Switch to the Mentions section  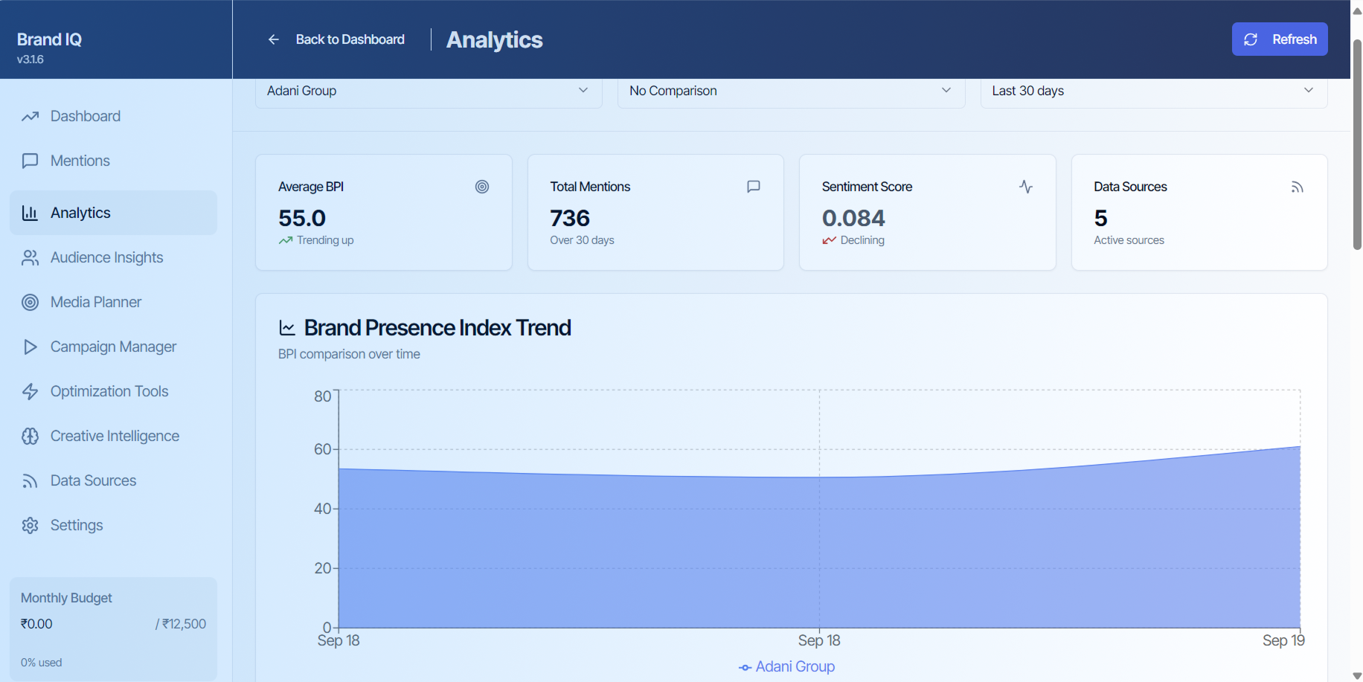pyautogui.click(x=78, y=161)
